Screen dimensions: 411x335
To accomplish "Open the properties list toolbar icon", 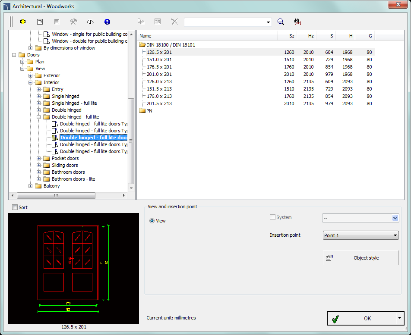I will pyautogui.click(x=40, y=22).
